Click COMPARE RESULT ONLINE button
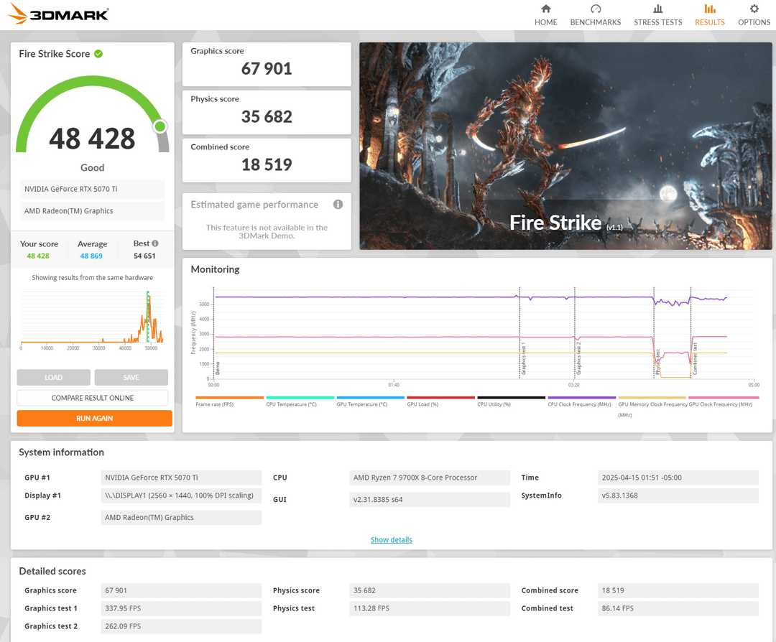The image size is (776, 642). tap(93, 398)
